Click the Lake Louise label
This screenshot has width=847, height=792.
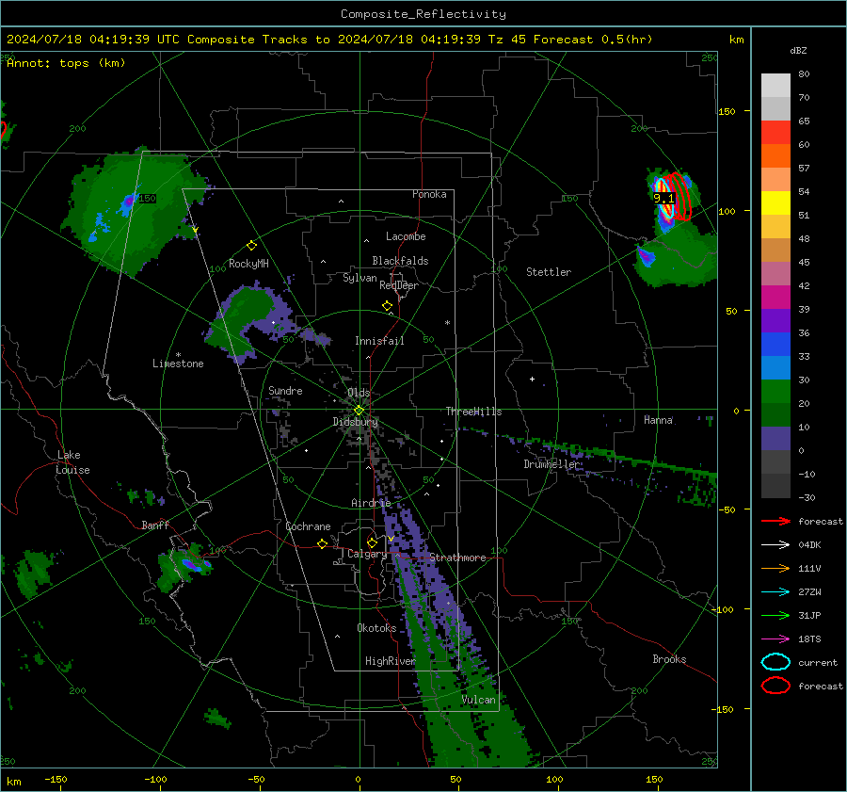click(x=72, y=462)
